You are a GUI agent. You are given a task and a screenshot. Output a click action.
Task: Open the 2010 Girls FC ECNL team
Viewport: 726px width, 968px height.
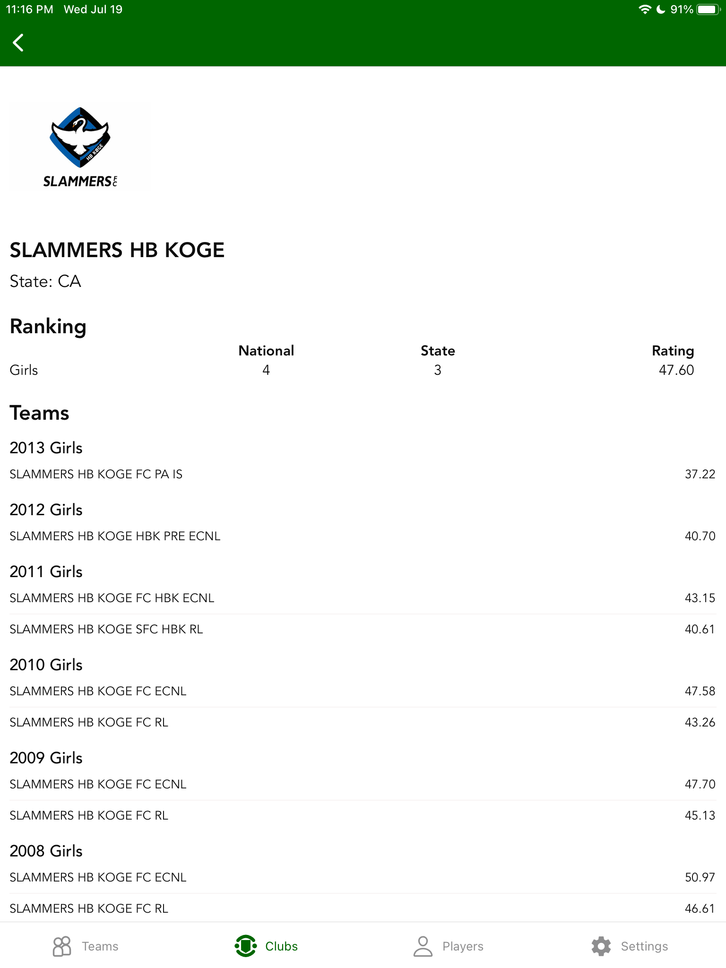[x=98, y=691]
